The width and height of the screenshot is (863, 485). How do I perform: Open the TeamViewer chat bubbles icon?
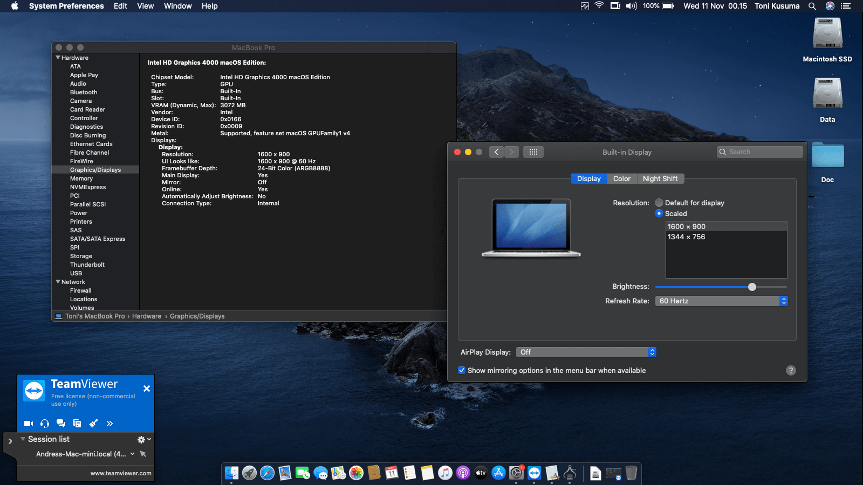61,424
